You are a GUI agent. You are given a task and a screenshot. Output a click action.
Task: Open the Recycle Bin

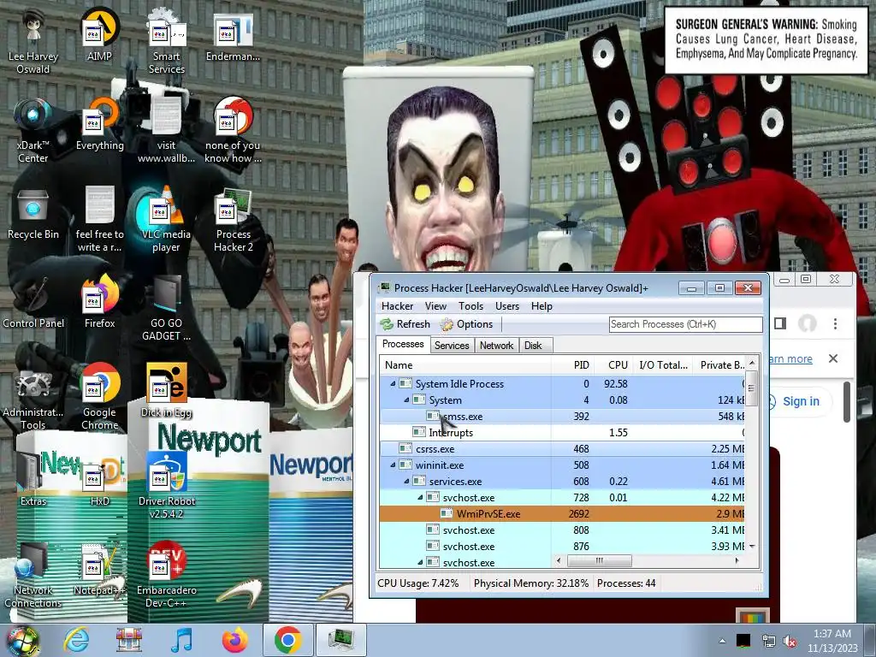click(33, 213)
